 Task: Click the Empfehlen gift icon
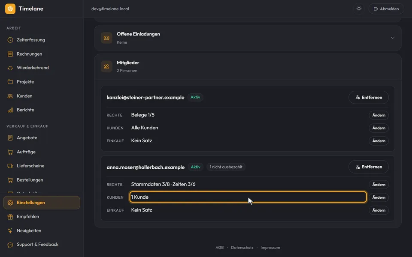[10, 217]
